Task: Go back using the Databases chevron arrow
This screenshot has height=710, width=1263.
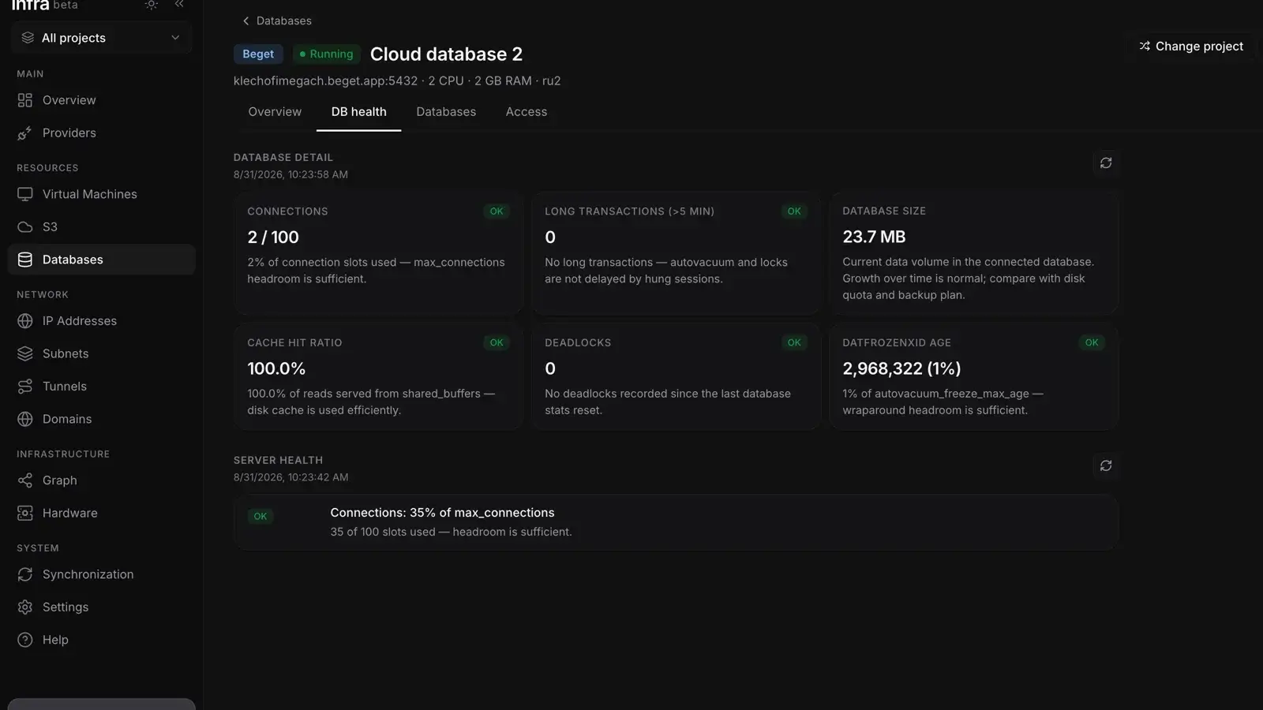Action: coord(245,21)
